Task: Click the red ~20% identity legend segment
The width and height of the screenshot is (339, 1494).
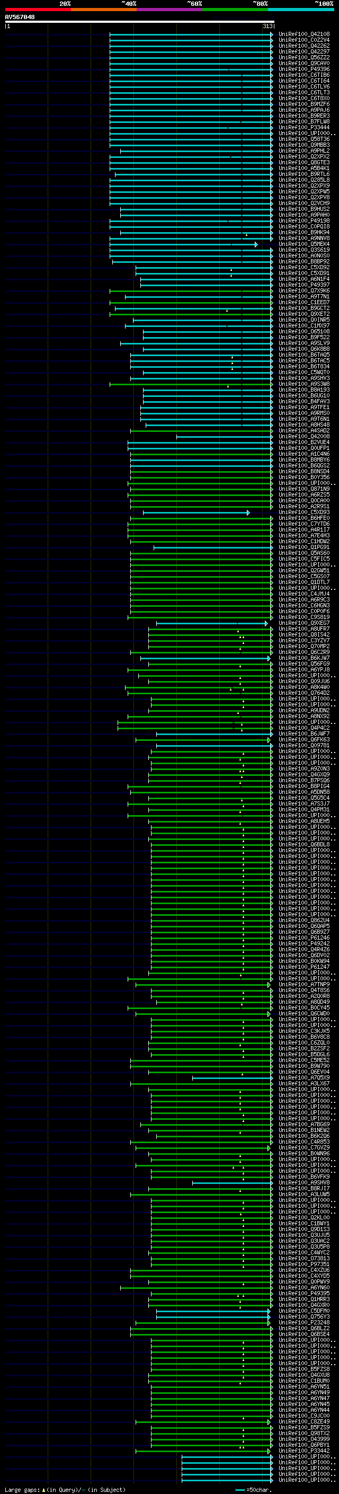Action: coord(38,10)
